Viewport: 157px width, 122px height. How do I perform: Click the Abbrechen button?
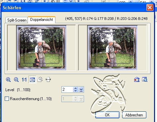pos(134,115)
